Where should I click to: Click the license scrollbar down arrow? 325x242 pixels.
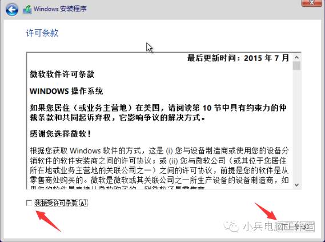[x=296, y=185]
